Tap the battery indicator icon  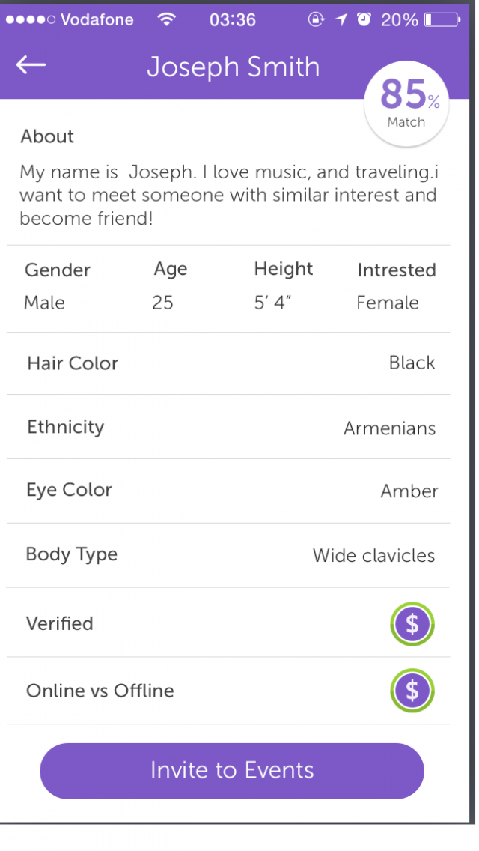[x=442, y=20]
